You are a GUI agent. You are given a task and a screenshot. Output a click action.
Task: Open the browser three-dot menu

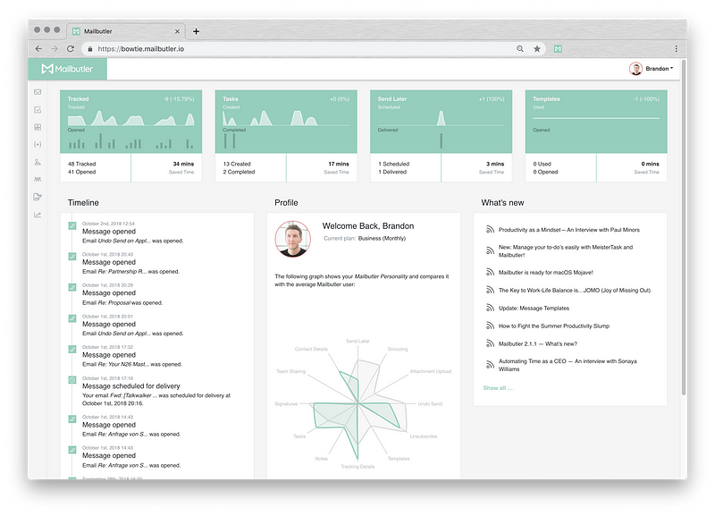(x=676, y=49)
